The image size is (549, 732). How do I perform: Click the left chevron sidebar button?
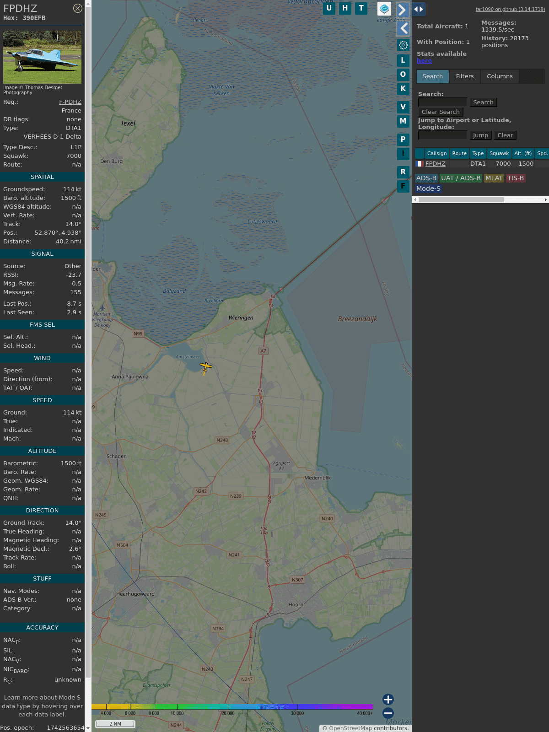403,28
